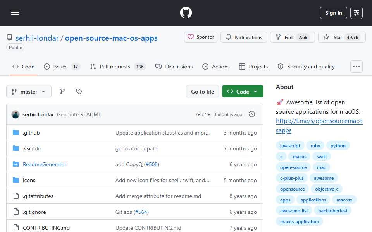
Task: Open the hamburger navigation menu
Action: point(15,12)
